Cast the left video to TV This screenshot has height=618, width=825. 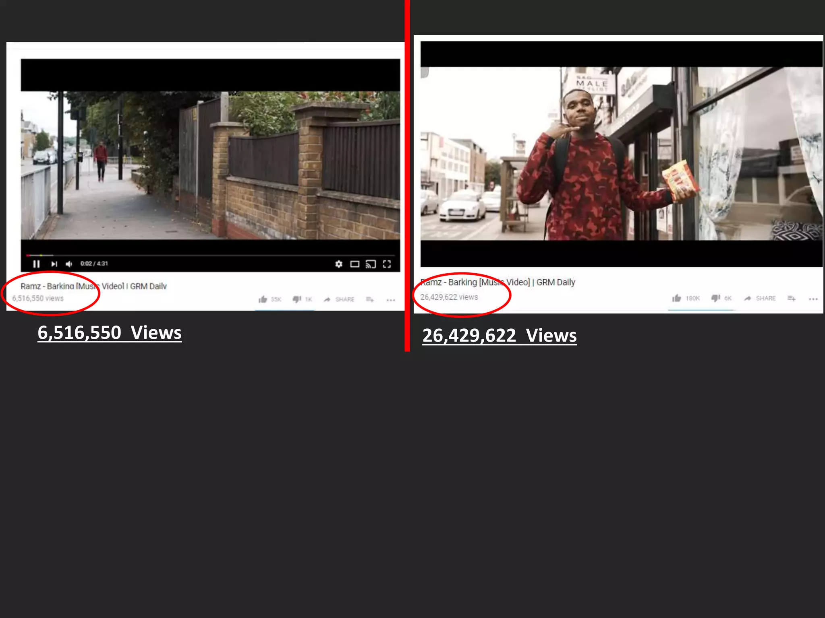click(x=371, y=264)
